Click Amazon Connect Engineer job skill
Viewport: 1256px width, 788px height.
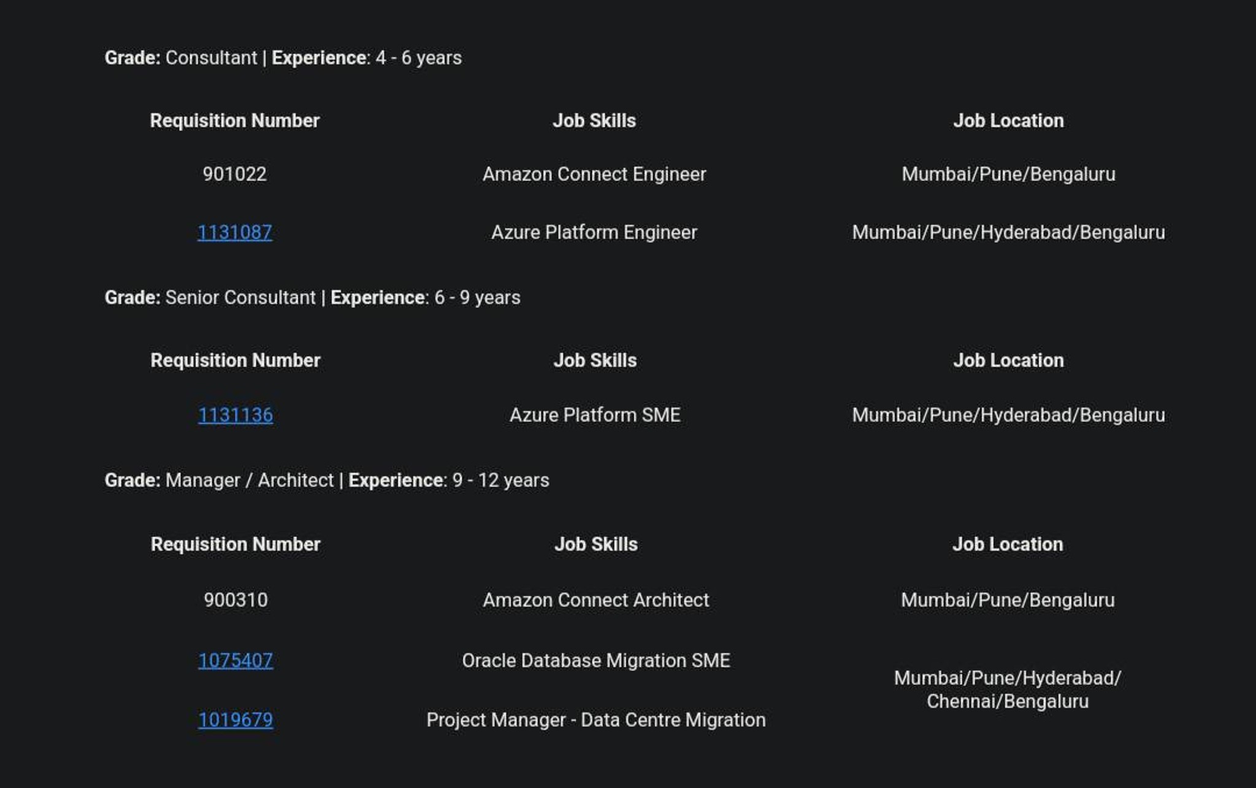pos(594,174)
